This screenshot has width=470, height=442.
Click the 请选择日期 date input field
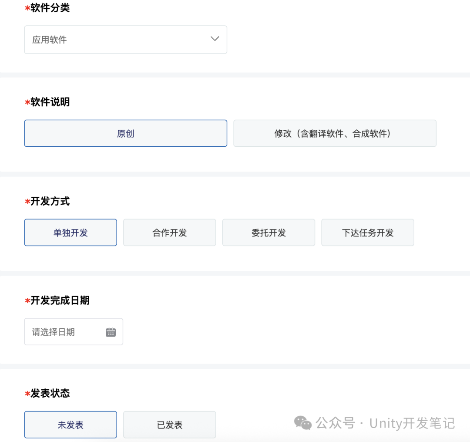pyautogui.click(x=74, y=332)
